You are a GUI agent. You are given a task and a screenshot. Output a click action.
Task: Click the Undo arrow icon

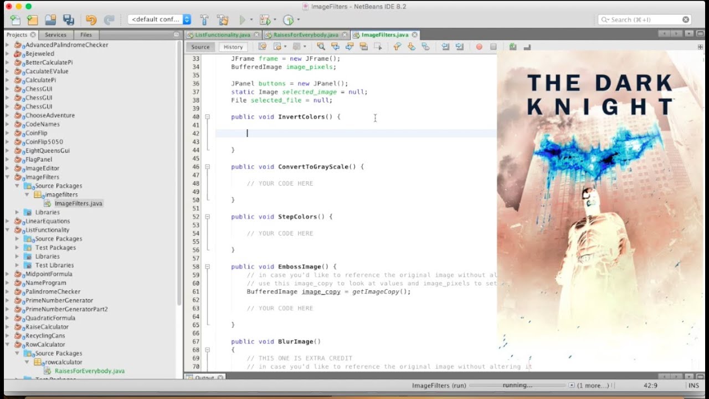[91, 20]
